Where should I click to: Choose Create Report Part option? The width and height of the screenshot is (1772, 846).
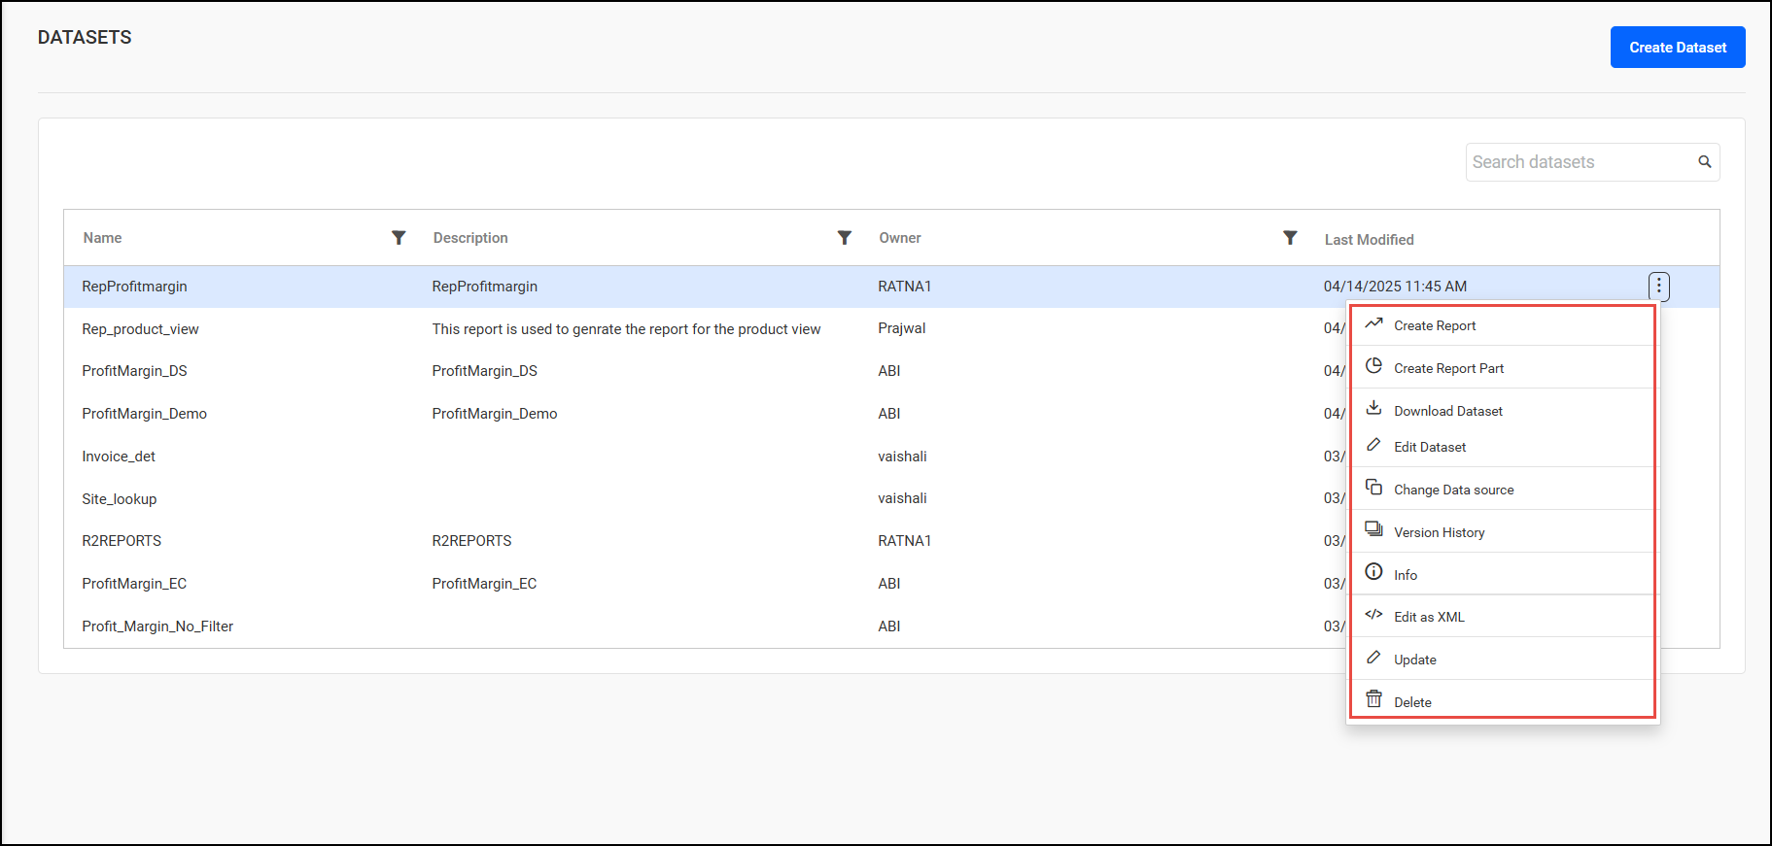(1447, 369)
